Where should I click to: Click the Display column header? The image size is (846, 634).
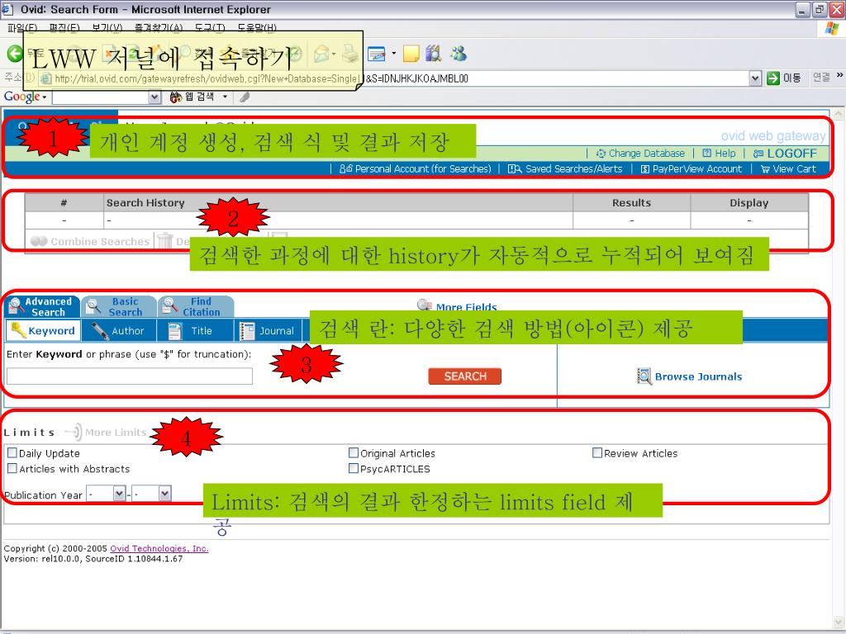pos(749,203)
